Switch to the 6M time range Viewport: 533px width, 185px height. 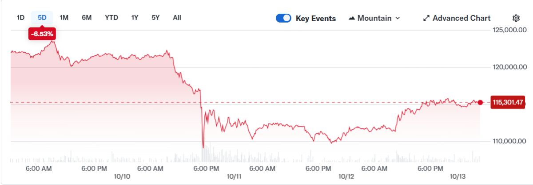tap(87, 18)
